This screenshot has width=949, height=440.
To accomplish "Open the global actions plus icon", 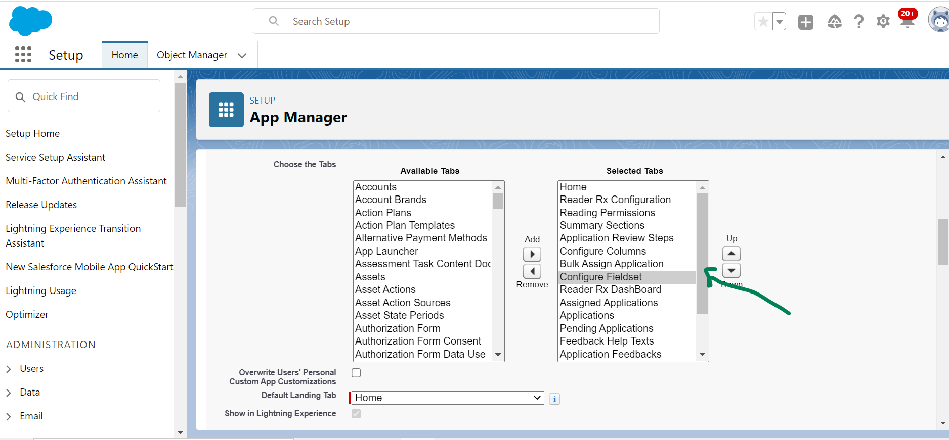I will [805, 22].
